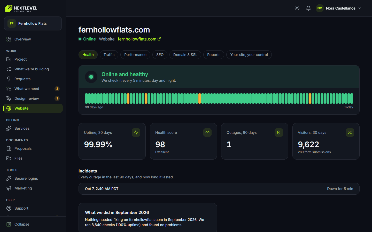This screenshot has width=372, height=232.
Task: Click the NC user avatar
Action: (x=320, y=8)
